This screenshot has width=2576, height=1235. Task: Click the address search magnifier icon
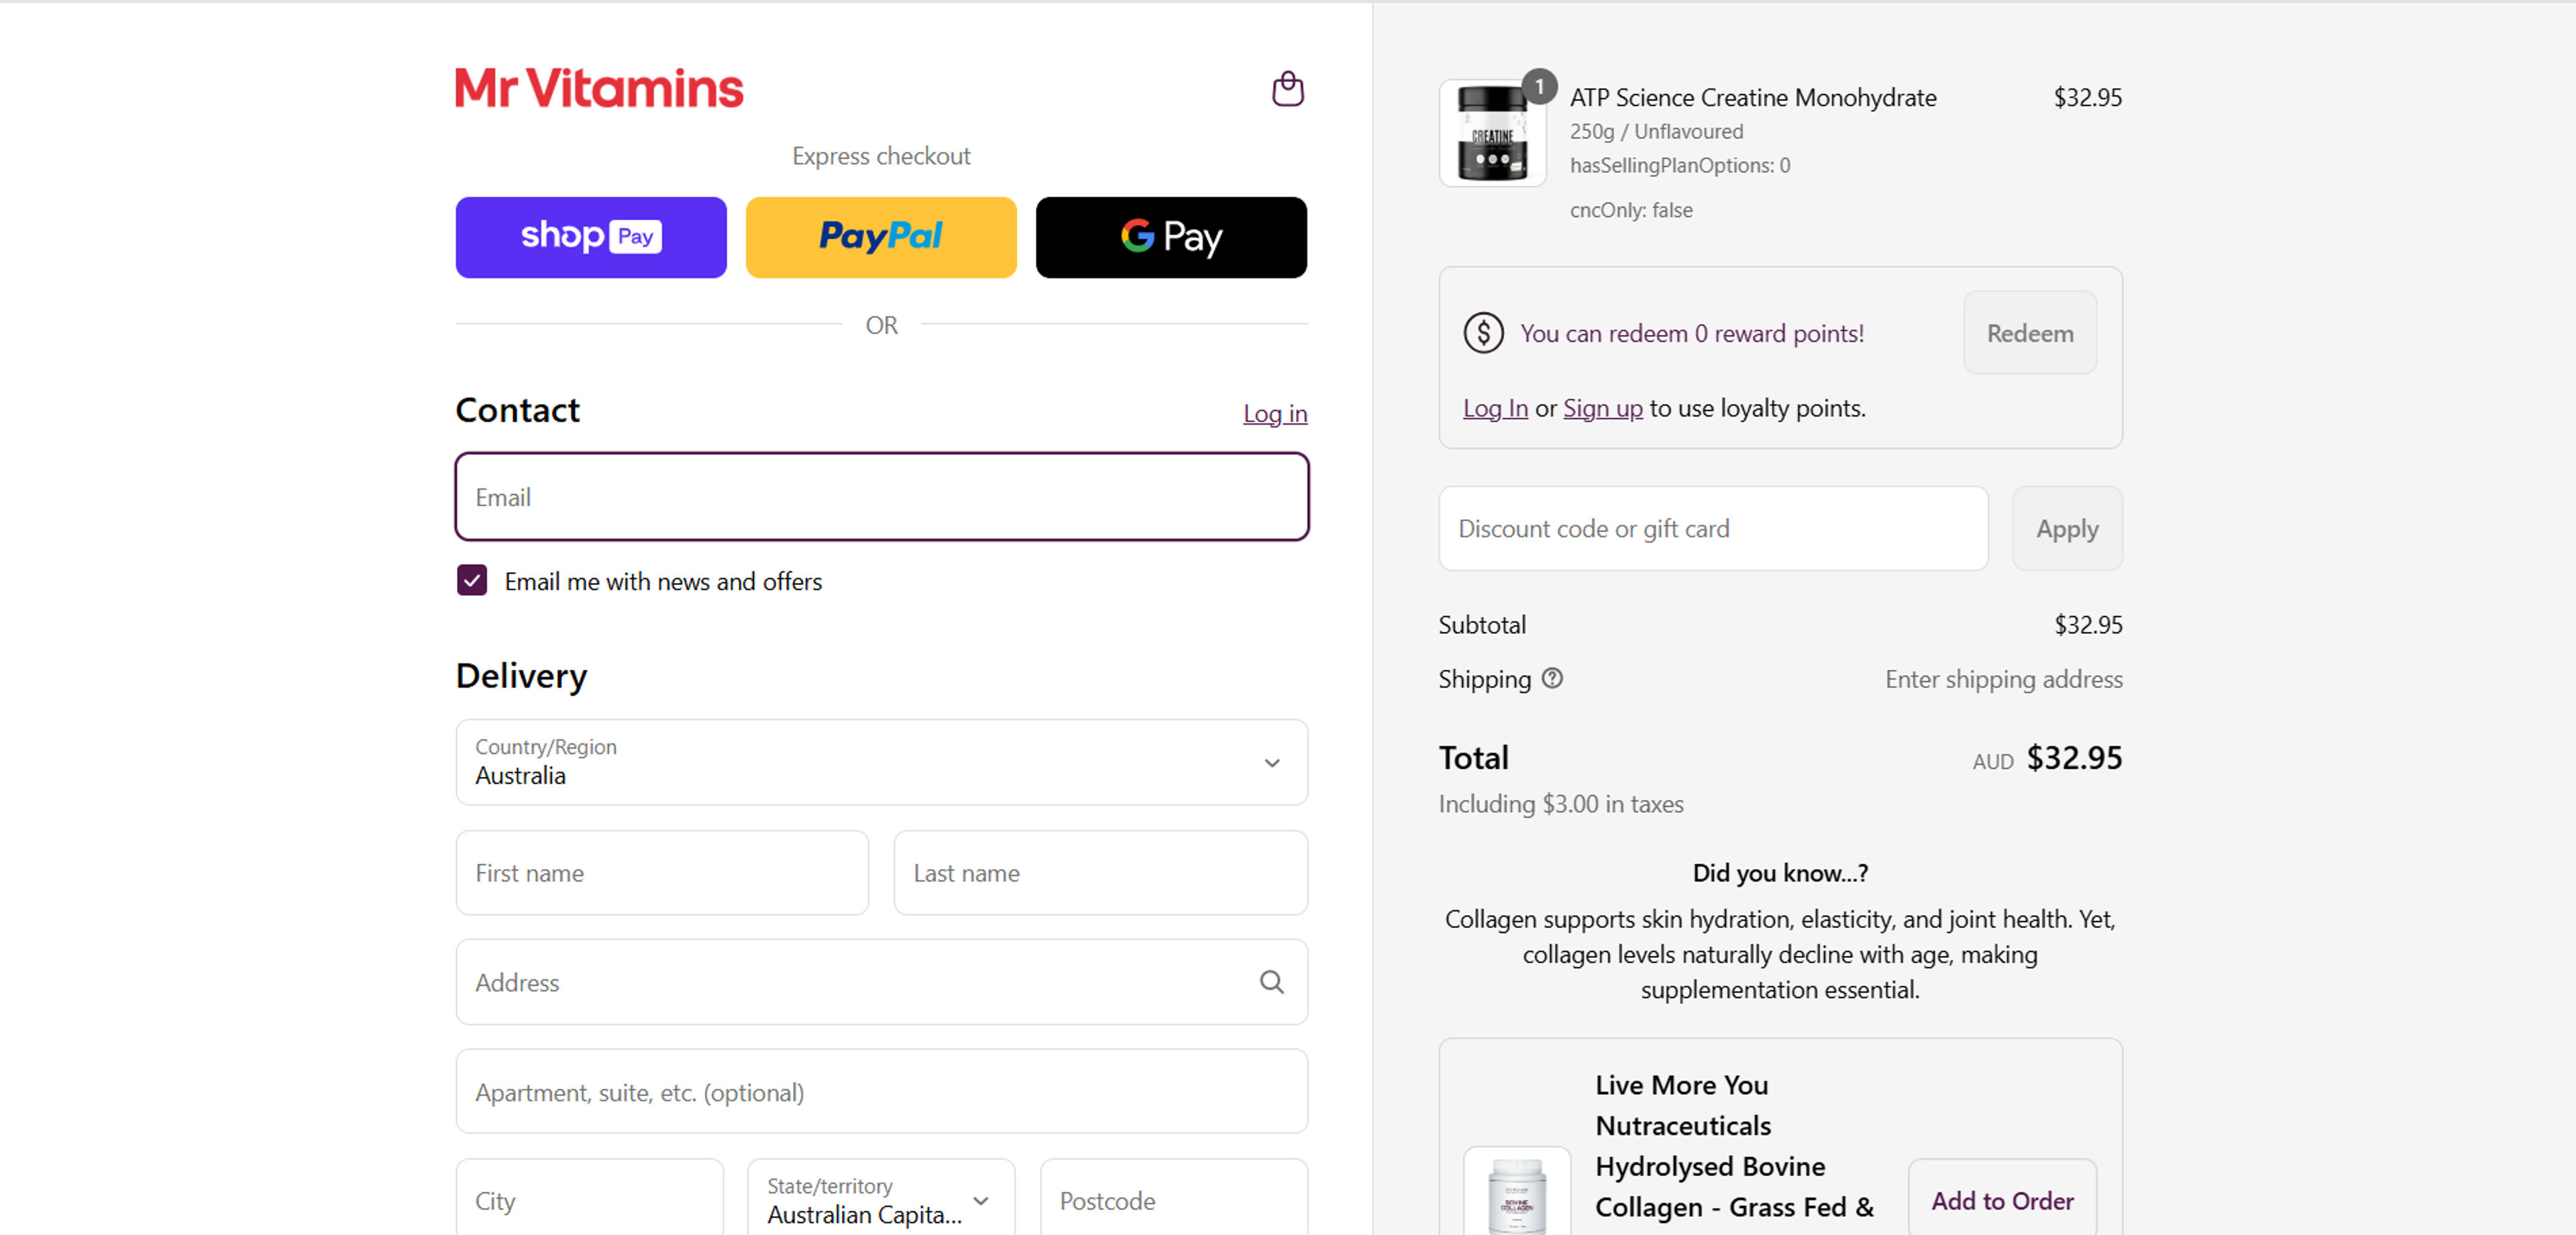pyautogui.click(x=1271, y=982)
